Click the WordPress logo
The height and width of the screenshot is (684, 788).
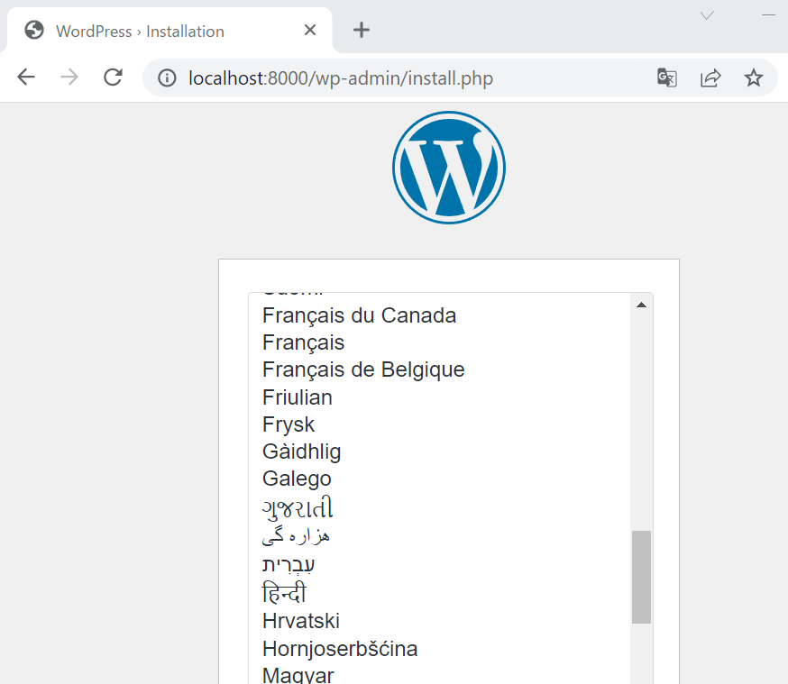[x=449, y=168]
